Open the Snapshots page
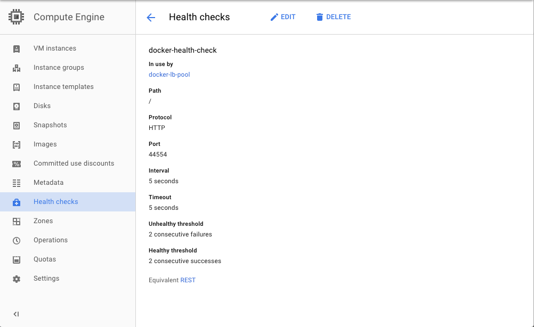Viewport: 534px width, 327px height. click(x=68, y=125)
